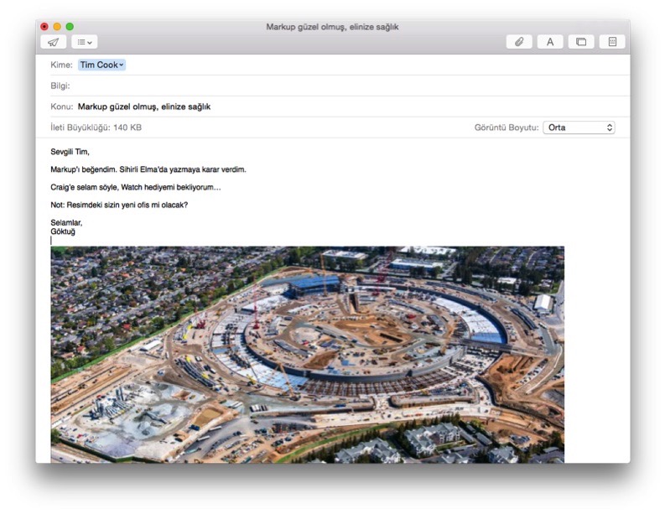Click the 'Göktuğ' signature line
This screenshot has height=514, width=665.
click(x=63, y=231)
